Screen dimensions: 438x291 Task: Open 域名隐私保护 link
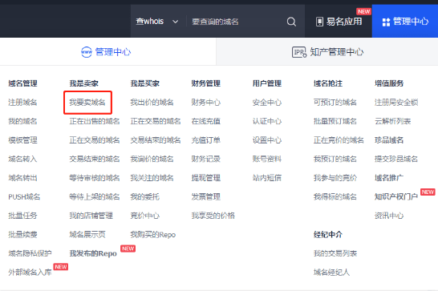pyautogui.click(x=30, y=253)
